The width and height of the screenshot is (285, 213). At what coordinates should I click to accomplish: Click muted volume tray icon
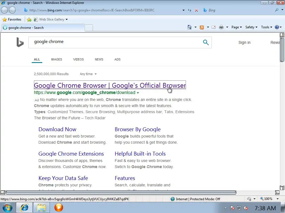click(246, 208)
